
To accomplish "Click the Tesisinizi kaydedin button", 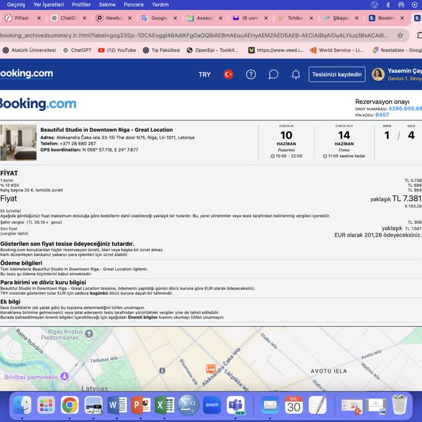I will pos(337,74).
